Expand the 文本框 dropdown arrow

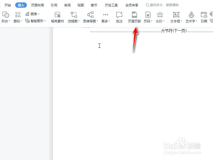(x=181, y=21)
